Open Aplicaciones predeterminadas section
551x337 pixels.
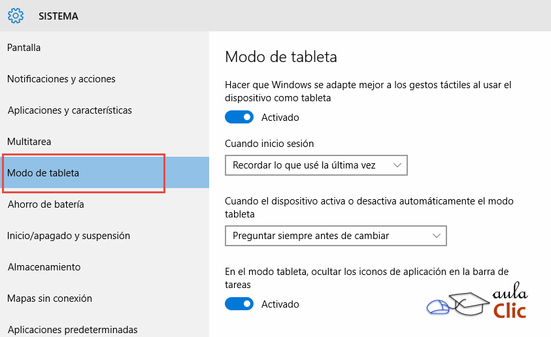tap(73, 329)
